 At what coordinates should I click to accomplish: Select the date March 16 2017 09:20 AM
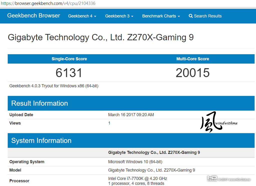[x=131, y=115]
